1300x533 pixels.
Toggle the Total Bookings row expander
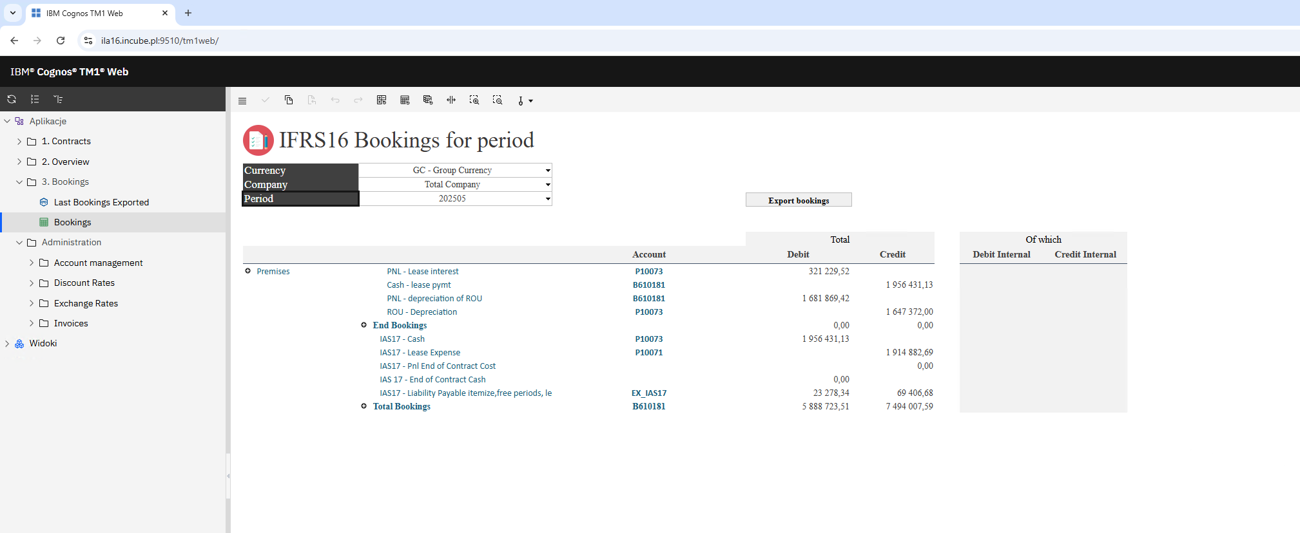tap(364, 406)
